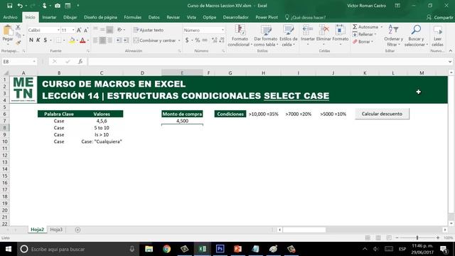Click the camera icon in quick access toolbar

tap(57, 6)
